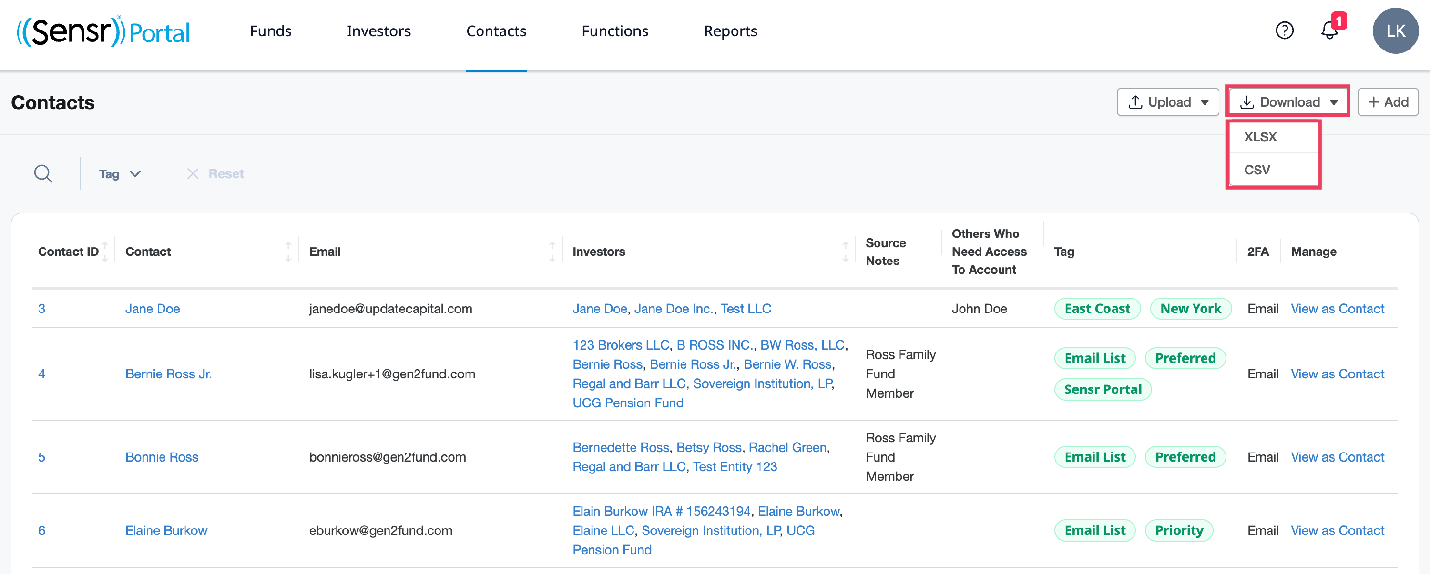The image size is (1430, 574).
Task: Switch to the Contacts tab
Action: pyautogui.click(x=496, y=31)
